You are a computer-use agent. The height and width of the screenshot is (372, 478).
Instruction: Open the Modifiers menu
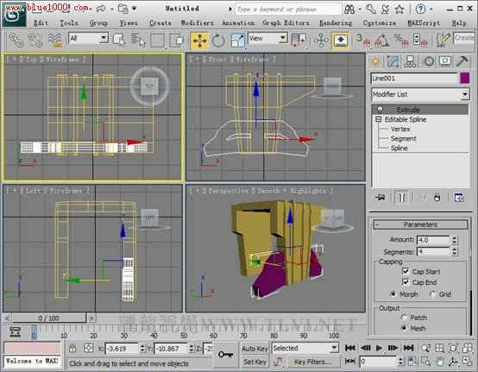[x=198, y=22]
